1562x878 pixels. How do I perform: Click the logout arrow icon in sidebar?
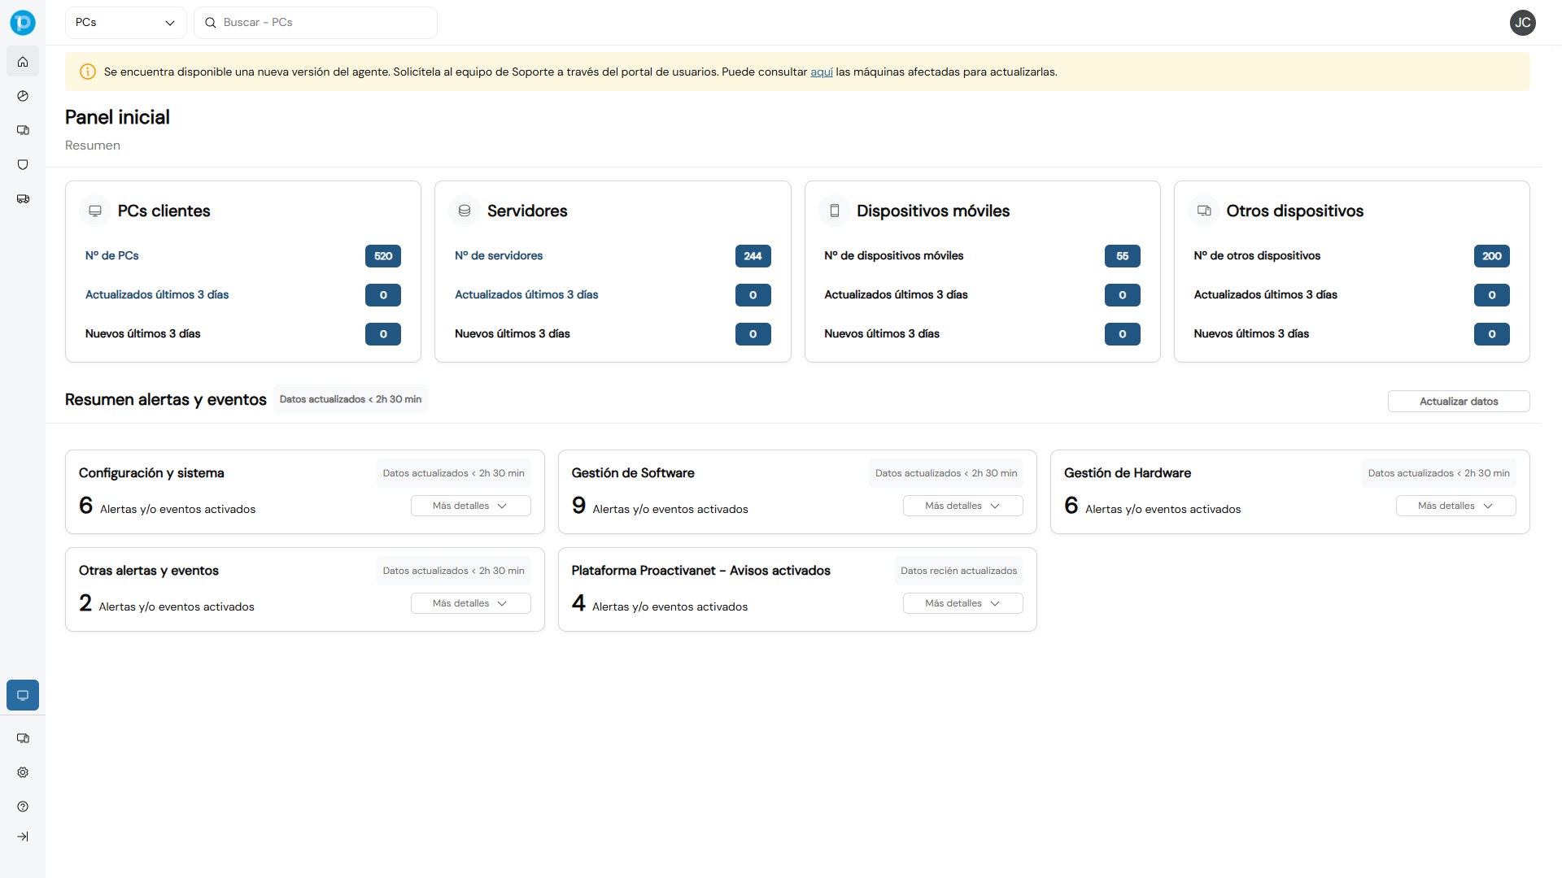pyautogui.click(x=22, y=837)
